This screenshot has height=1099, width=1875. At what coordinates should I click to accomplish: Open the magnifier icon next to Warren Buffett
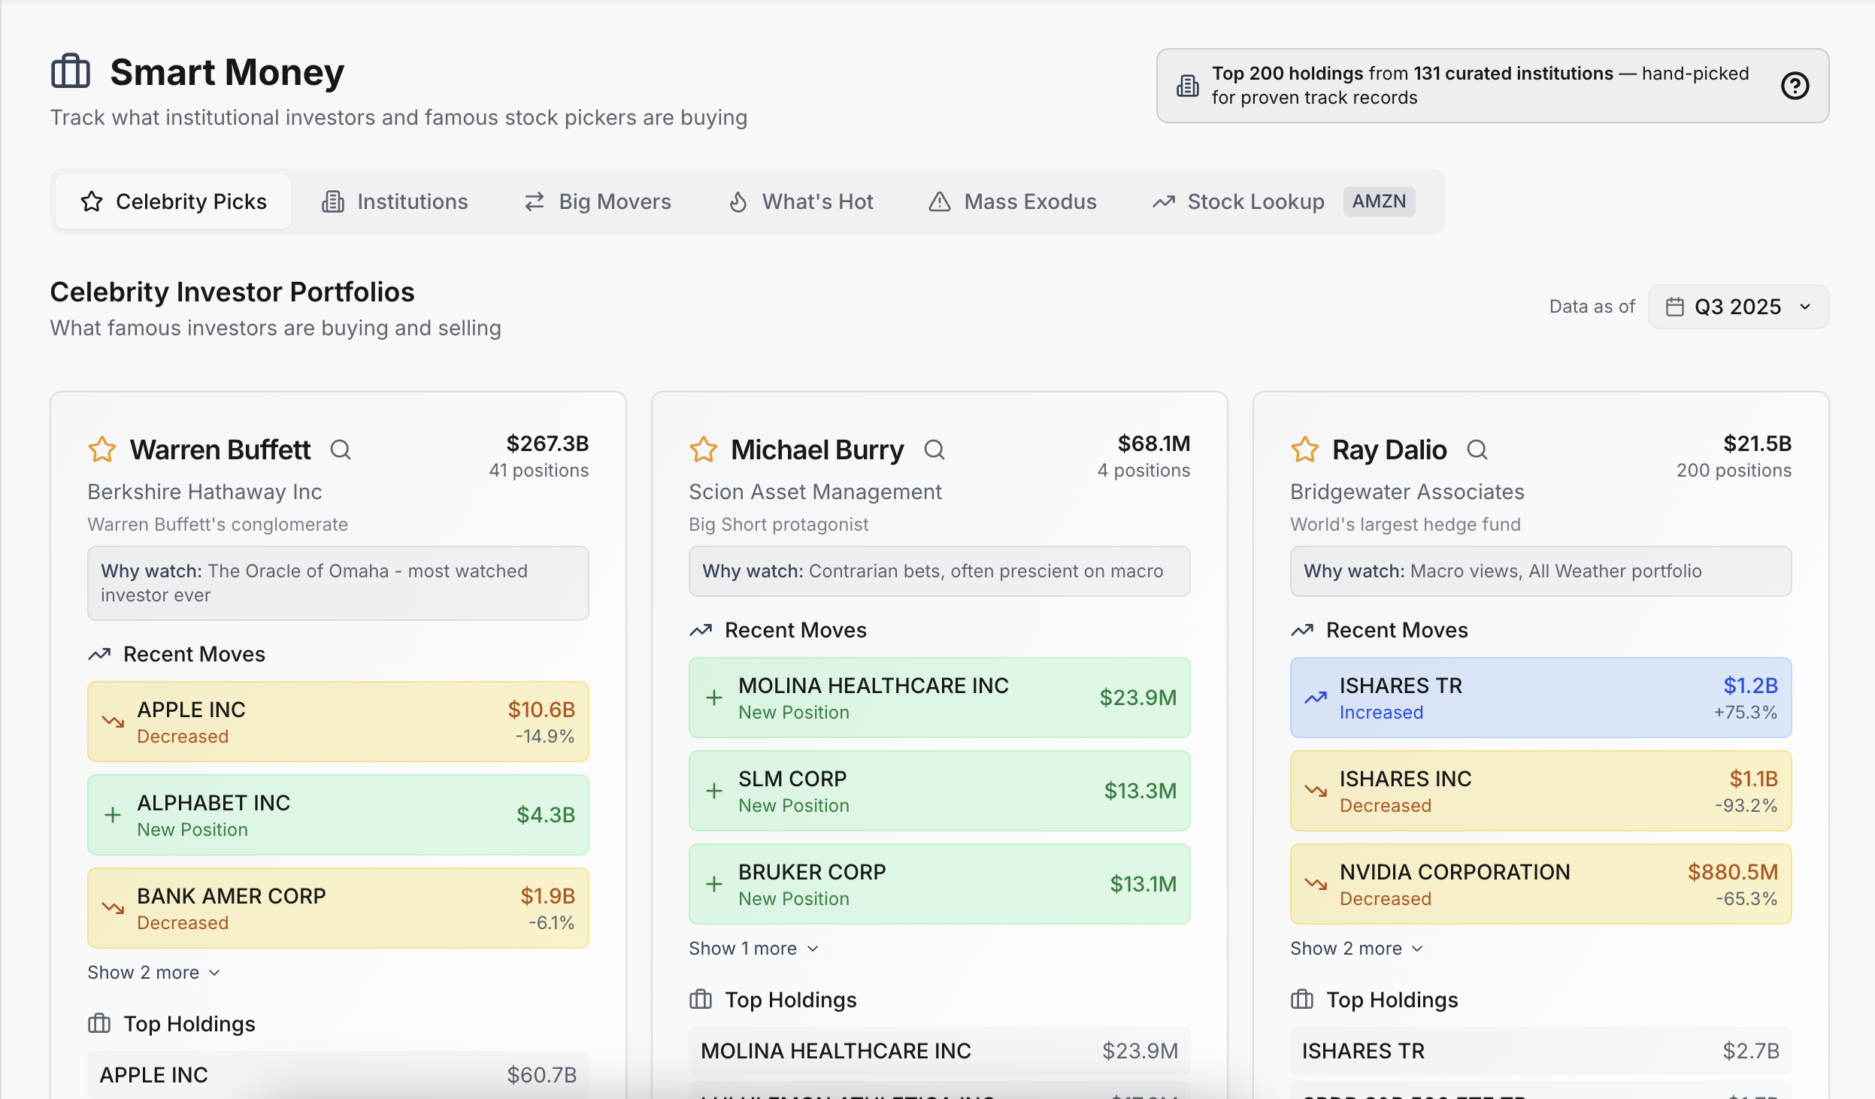(x=342, y=449)
